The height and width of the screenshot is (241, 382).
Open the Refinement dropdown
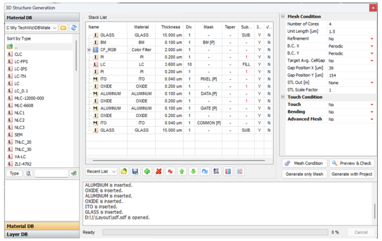(x=372, y=39)
